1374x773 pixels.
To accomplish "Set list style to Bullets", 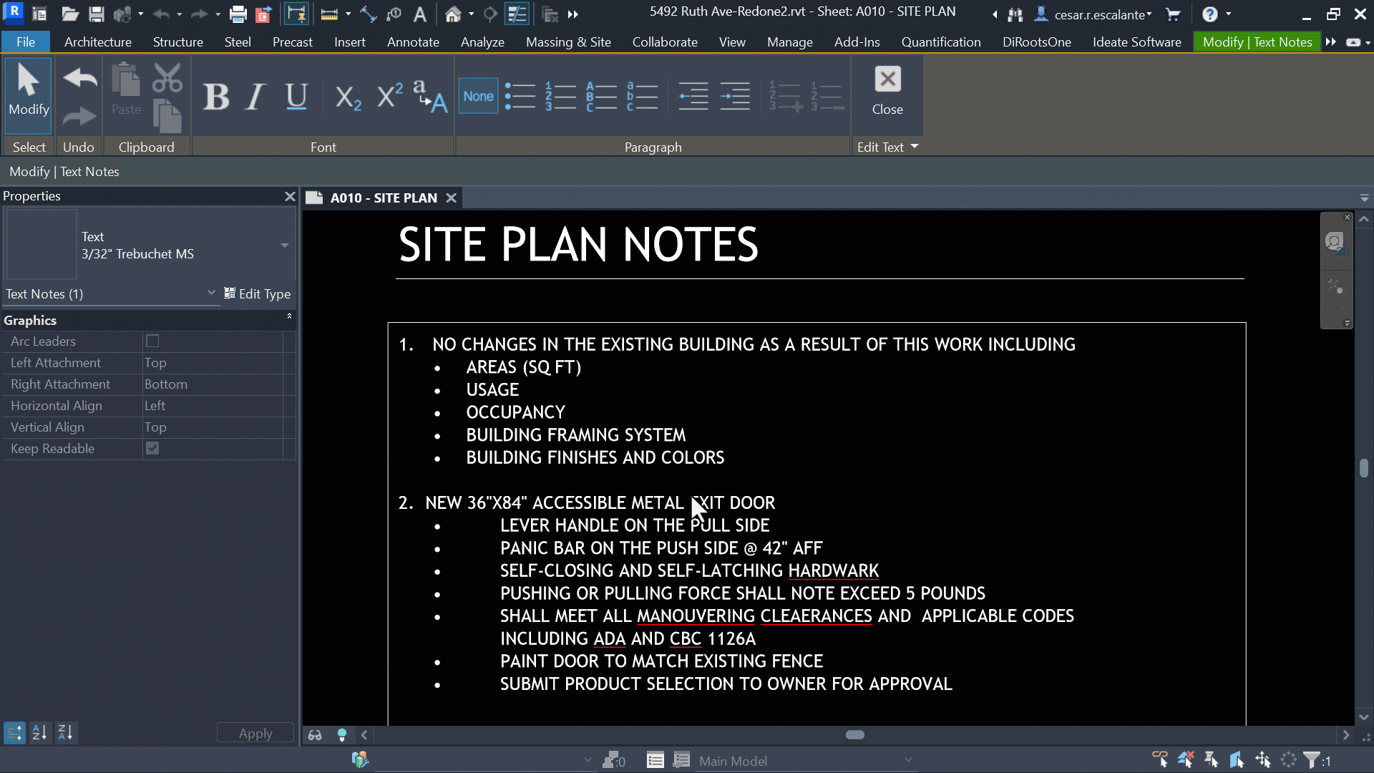I will point(520,97).
